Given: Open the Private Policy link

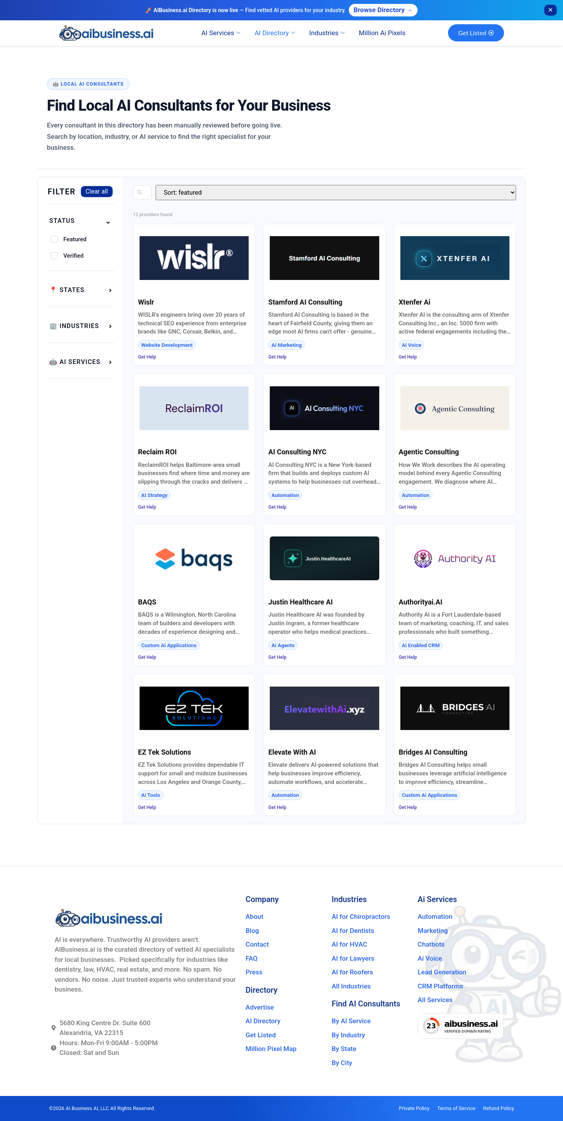Looking at the screenshot, I should [414, 1108].
